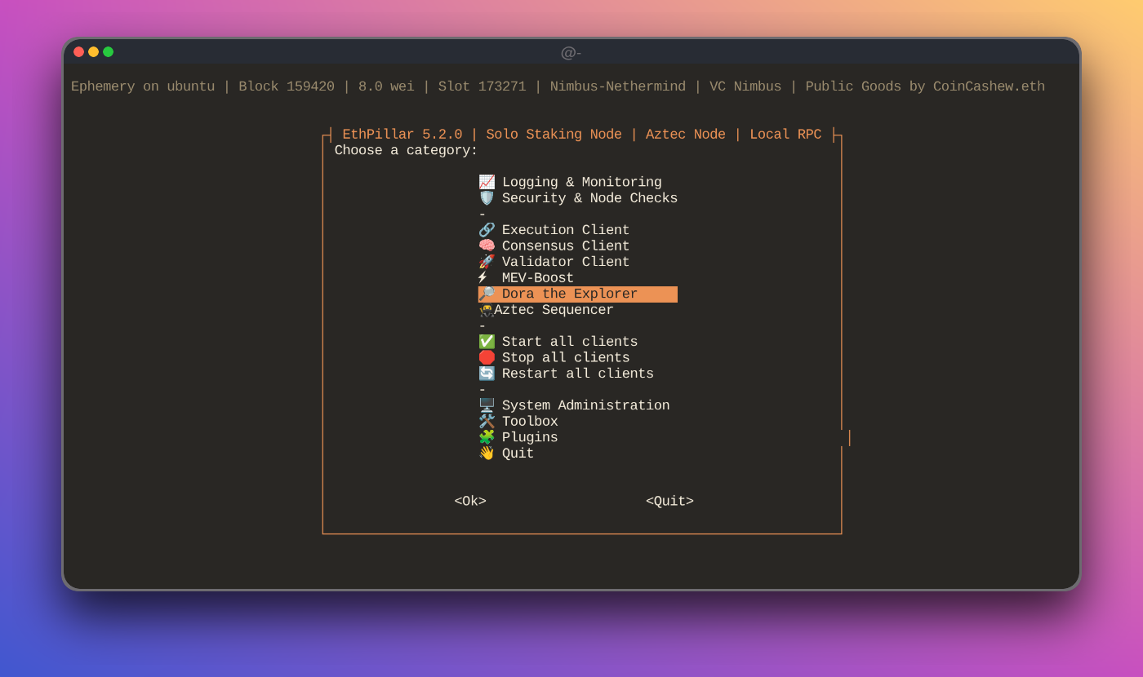Click 'Aztec Node' in dialog title

(686, 135)
